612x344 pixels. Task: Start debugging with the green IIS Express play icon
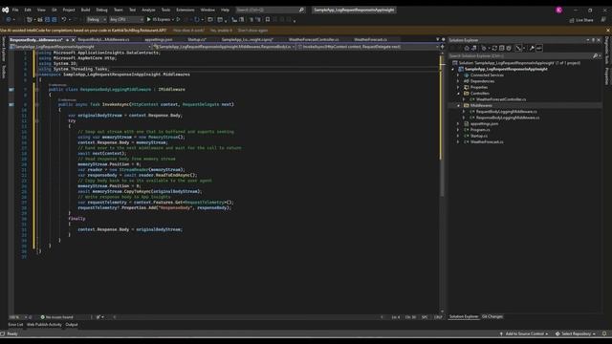coord(149,19)
